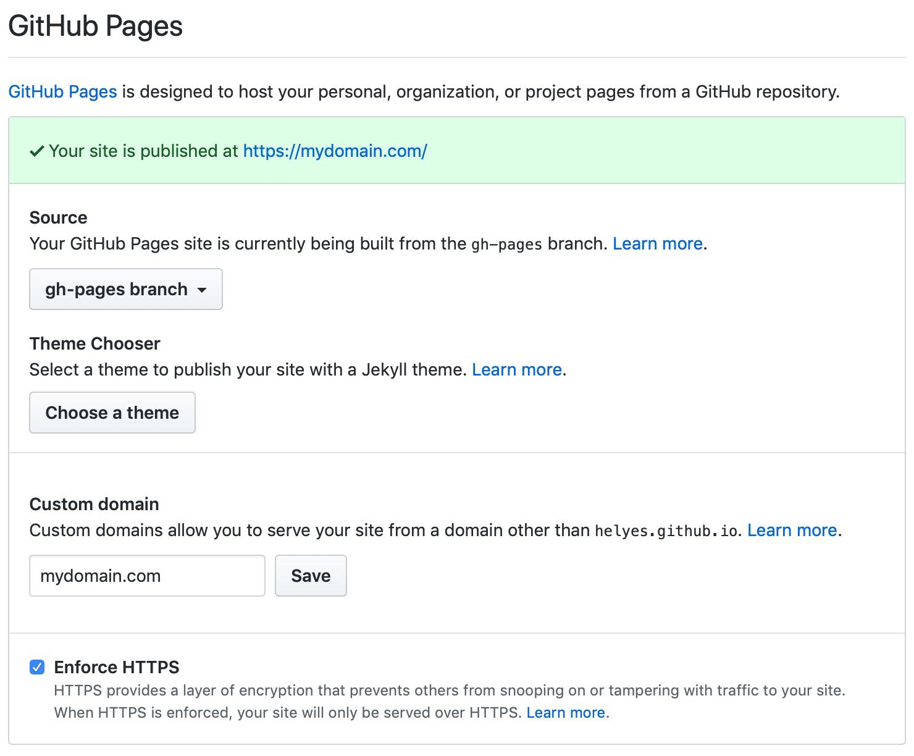Focus the custom domain input field
Image resolution: width=914 pixels, height=756 pixels.
[147, 576]
